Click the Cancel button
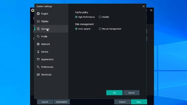This screenshot has height=105, width=187. click(131, 93)
